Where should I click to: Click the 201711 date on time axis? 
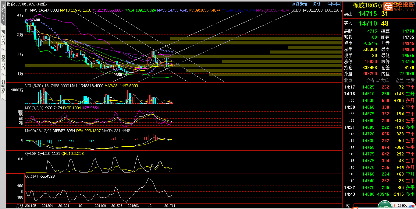click(x=169, y=206)
